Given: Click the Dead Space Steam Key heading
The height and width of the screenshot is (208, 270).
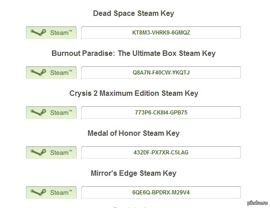Looking at the screenshot, I should 134,13.
